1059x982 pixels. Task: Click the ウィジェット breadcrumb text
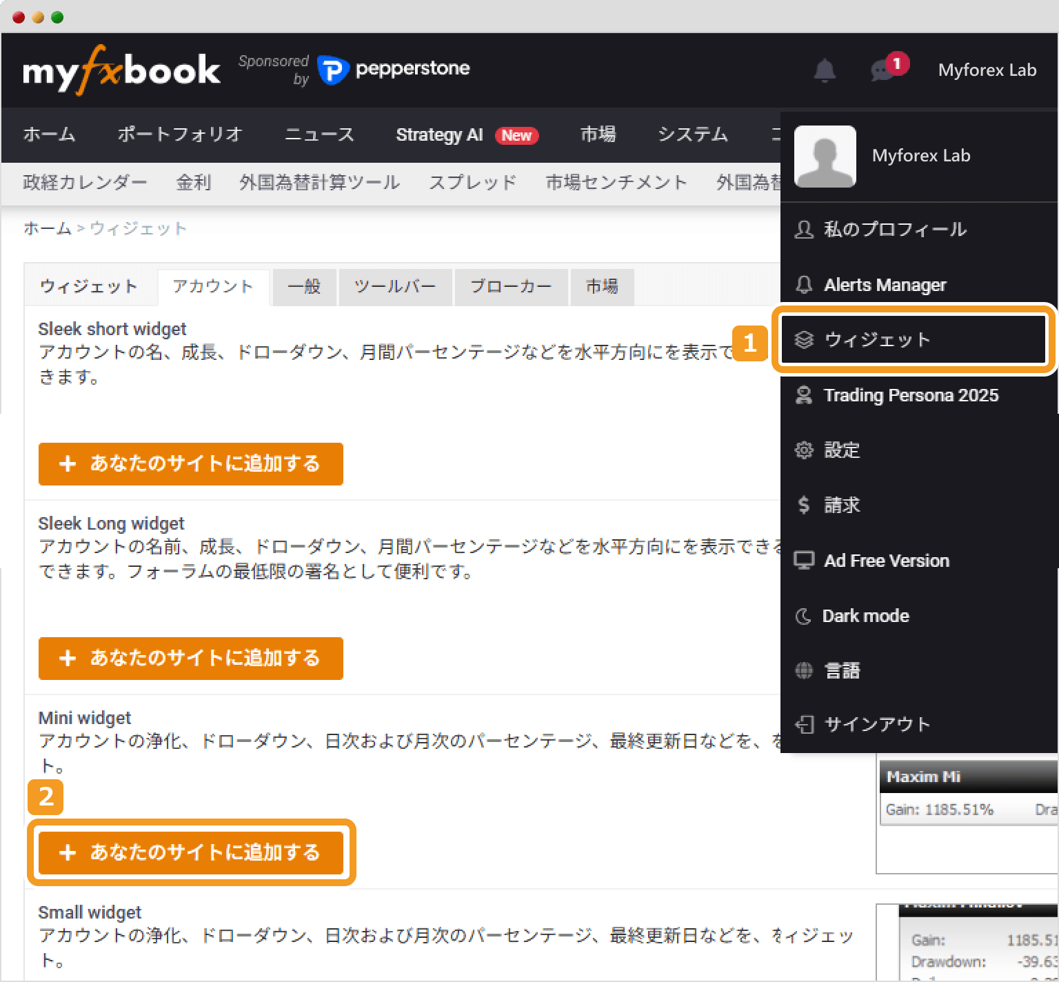[x=139, y=228]
